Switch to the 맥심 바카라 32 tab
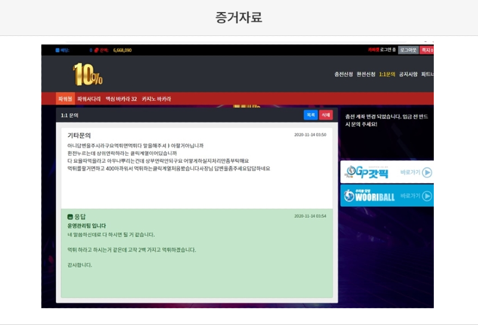Screen dimensions: 478x325 coord(121,99)
